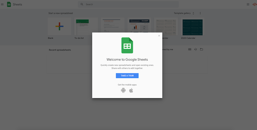Click the Take a Tour button

pos(127,76)
